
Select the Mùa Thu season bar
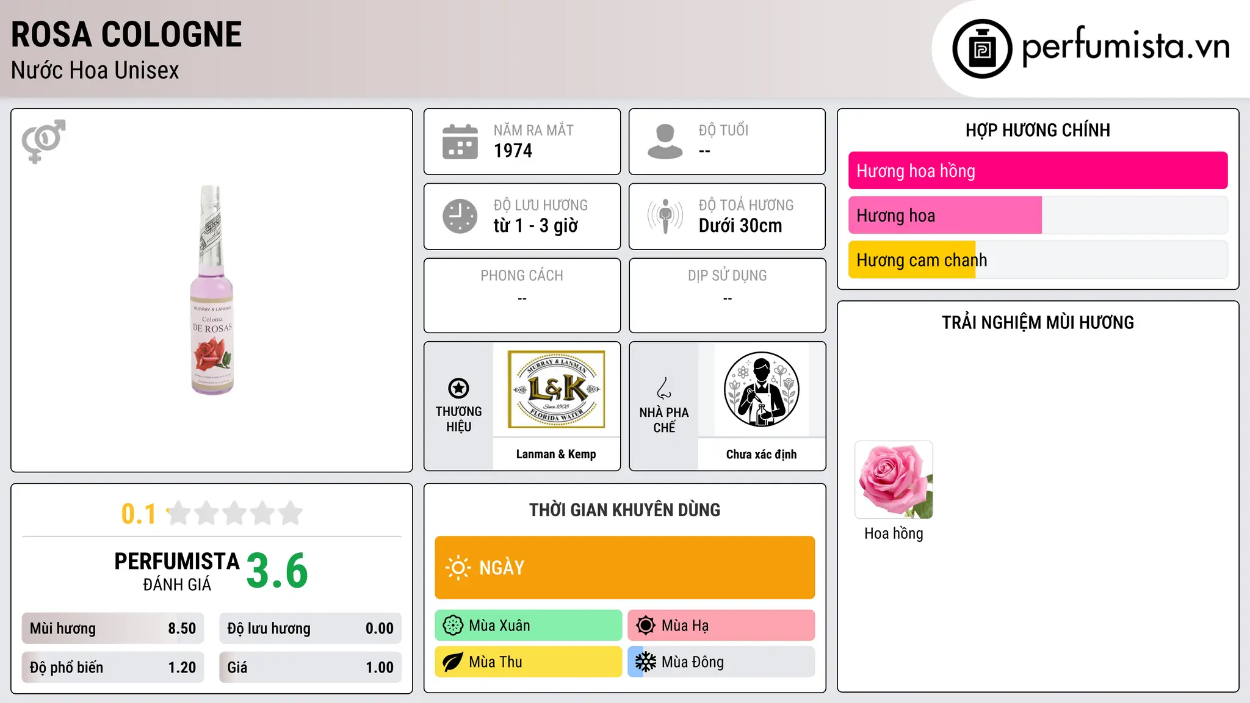tap(528, 662)
